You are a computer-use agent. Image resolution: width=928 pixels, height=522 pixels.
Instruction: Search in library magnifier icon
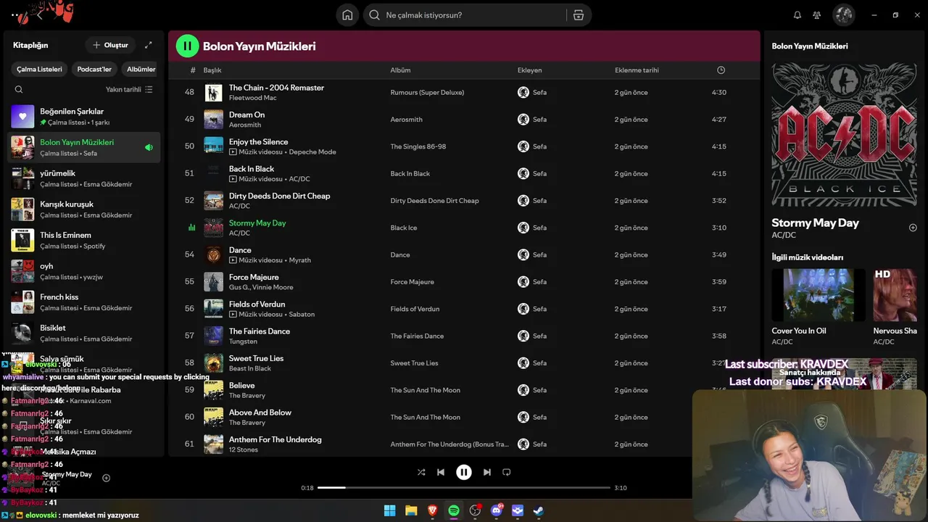19,90
